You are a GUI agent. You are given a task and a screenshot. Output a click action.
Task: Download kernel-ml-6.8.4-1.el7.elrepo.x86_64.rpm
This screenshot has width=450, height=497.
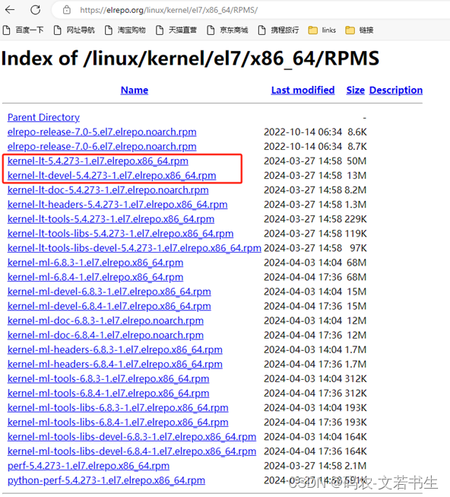pos(95,277)
